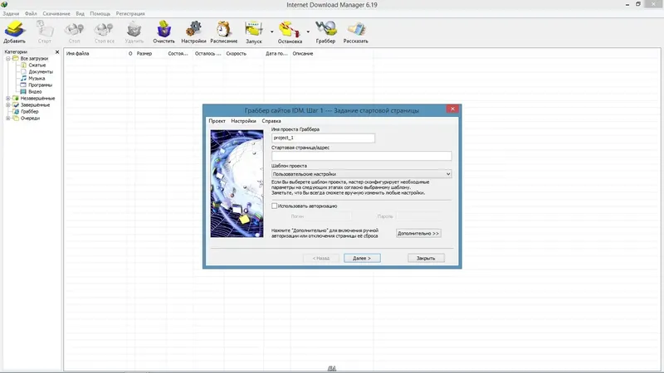Image resolution: width=664 pixels, height=373 pixels.
Task: Open the Вид menu
Action: 80,13
